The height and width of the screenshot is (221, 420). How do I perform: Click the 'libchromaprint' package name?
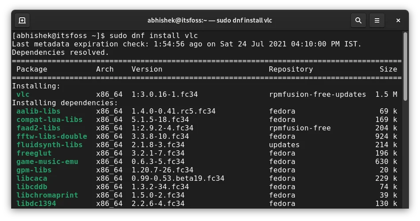point(47,195)
